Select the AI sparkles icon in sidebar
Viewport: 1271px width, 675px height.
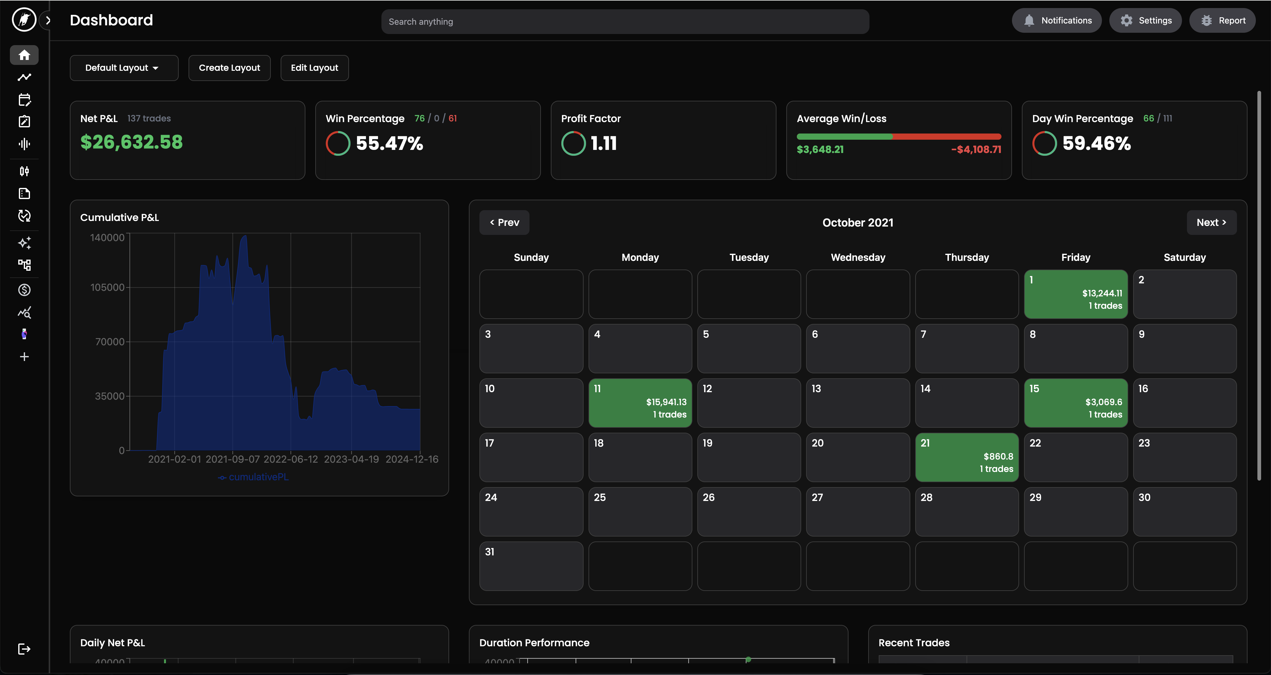pos(24,243)
